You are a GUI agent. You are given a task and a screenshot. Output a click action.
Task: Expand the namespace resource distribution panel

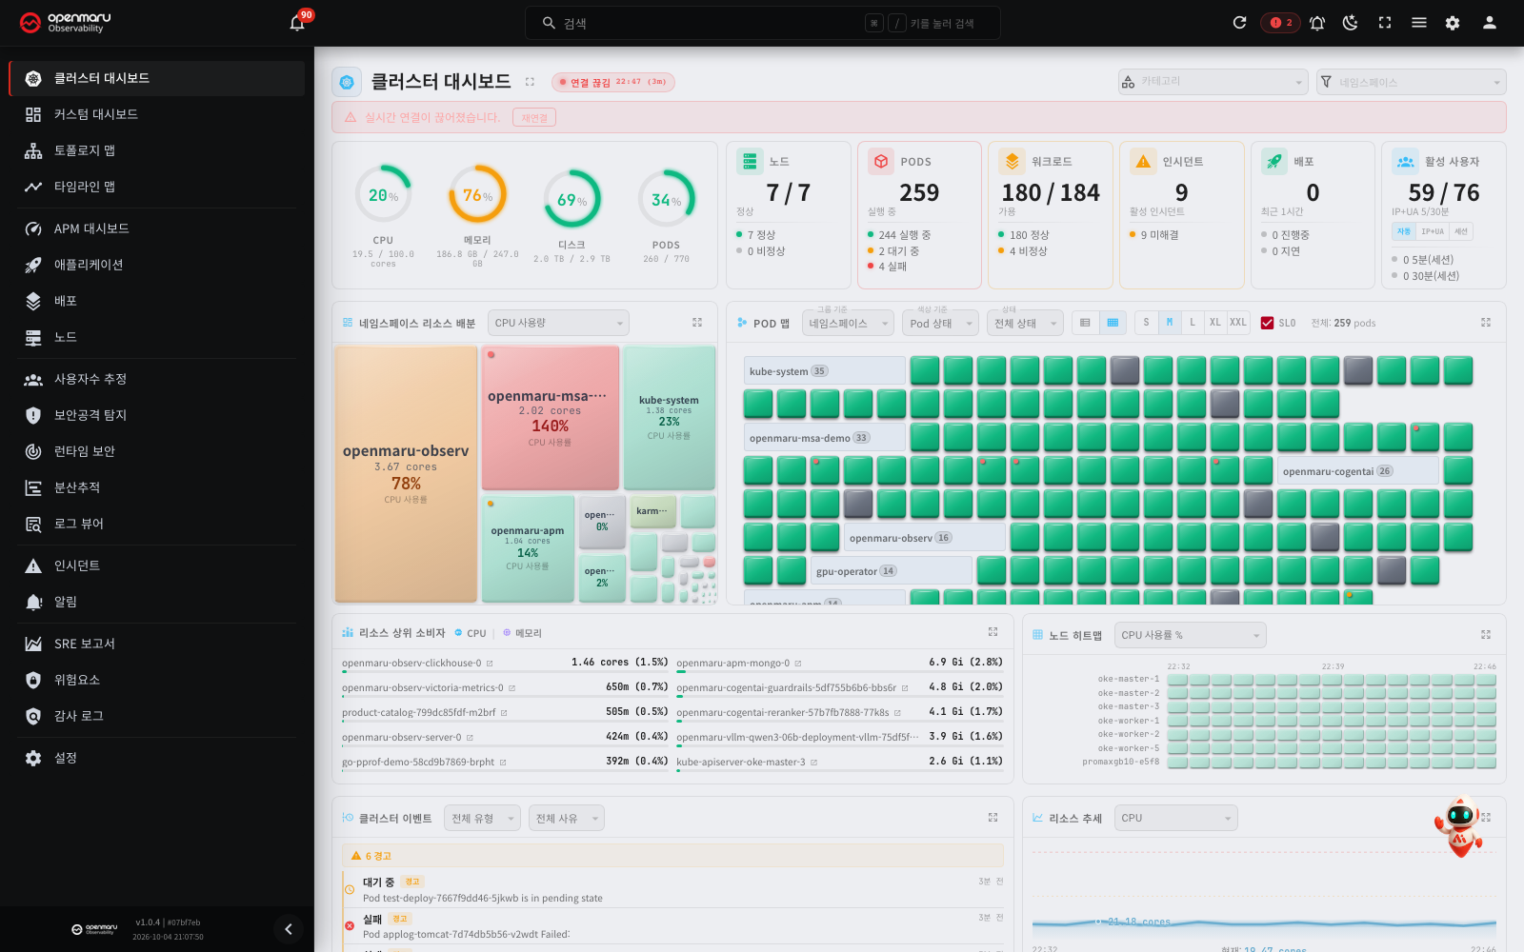point(697,323)
